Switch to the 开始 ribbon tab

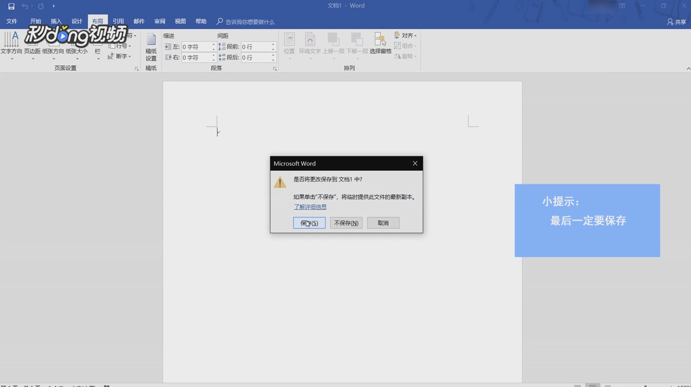(x=35, y=21)
